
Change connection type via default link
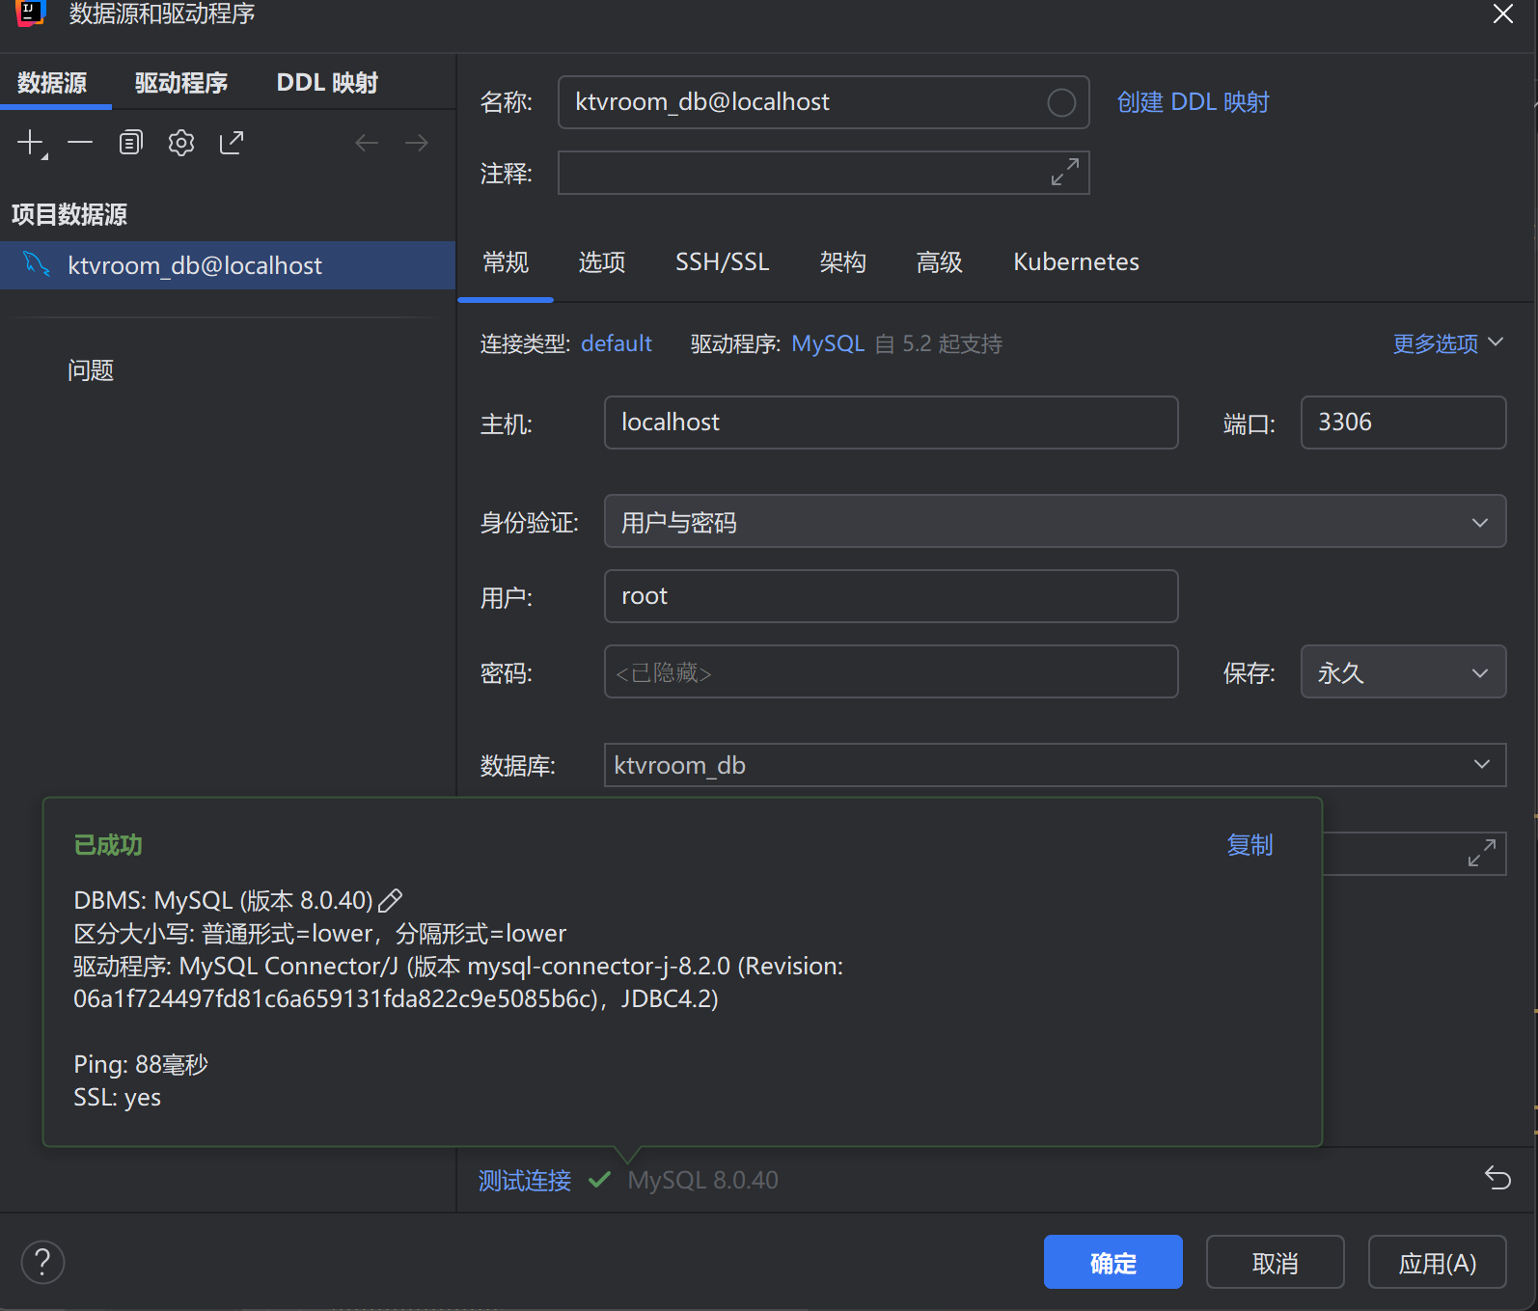pos(617,343)
